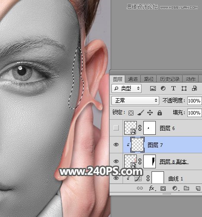Filter layers by pixel layers icon

(x=153, y=88)
